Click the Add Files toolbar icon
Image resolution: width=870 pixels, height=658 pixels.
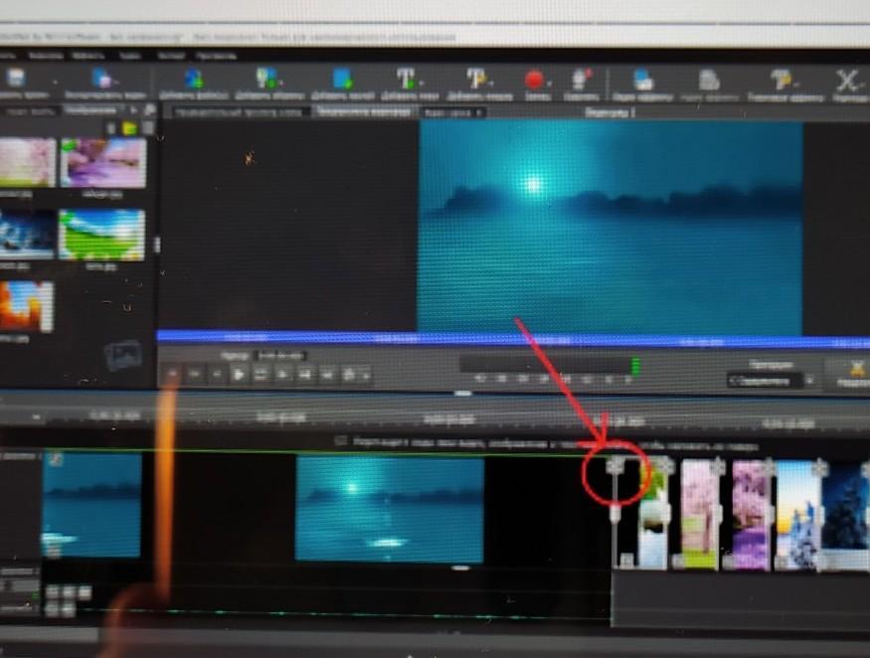[194, 79]
